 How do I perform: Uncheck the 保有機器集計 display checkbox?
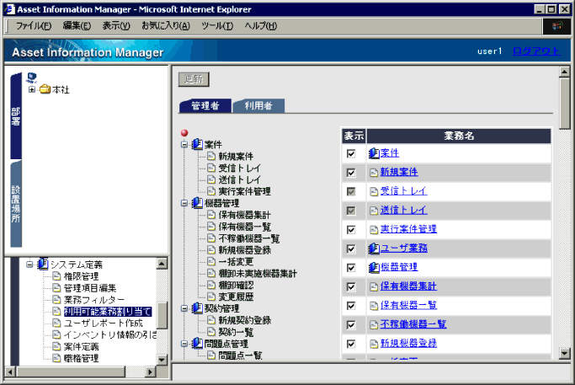tap(351, 286)
